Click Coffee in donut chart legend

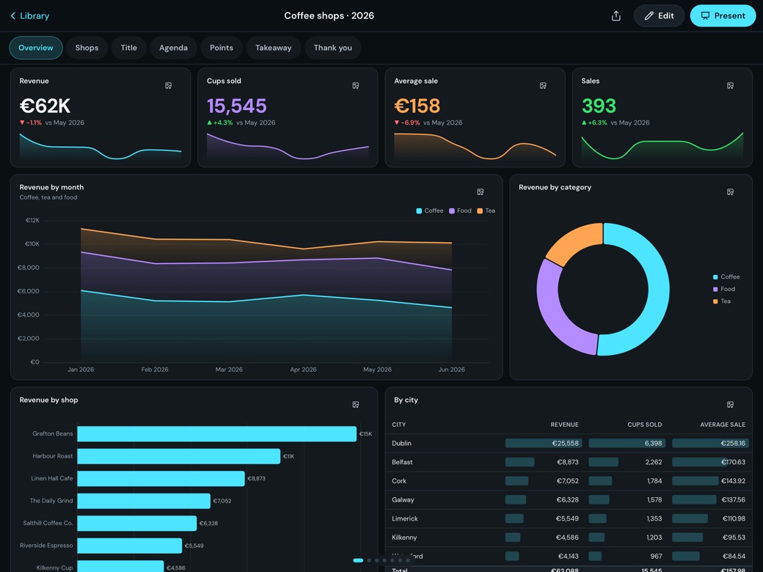tap(726, 276)
